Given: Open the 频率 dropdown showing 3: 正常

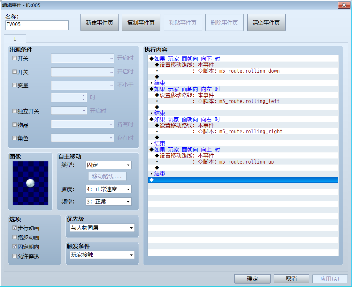Looking at the screenshot, I should pyautogui.click(x=108, y=202).
